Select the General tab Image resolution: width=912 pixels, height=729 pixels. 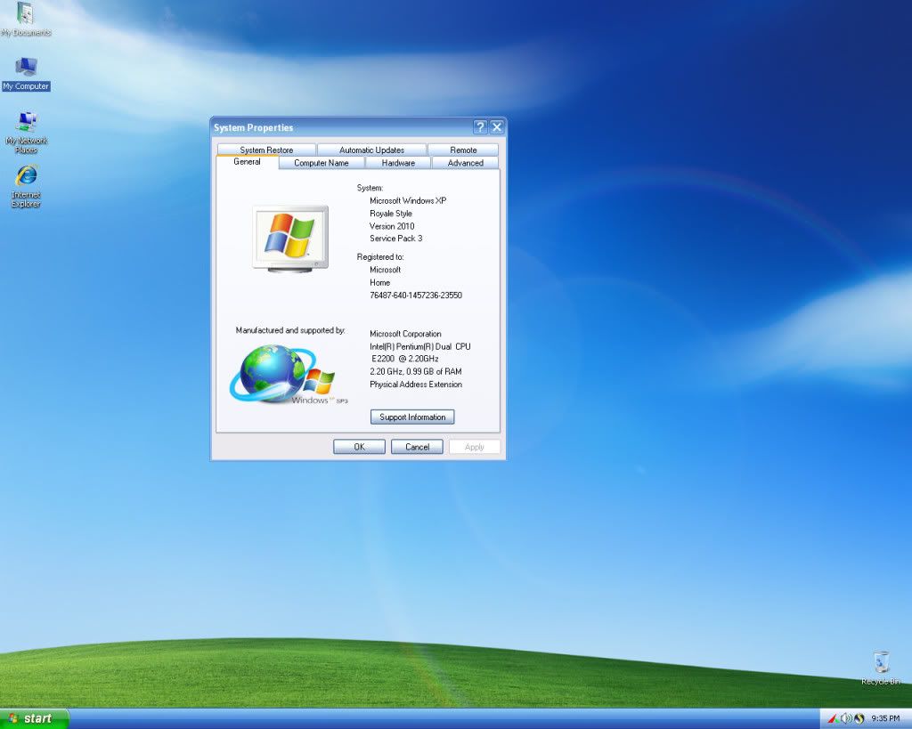pos(248,162)
